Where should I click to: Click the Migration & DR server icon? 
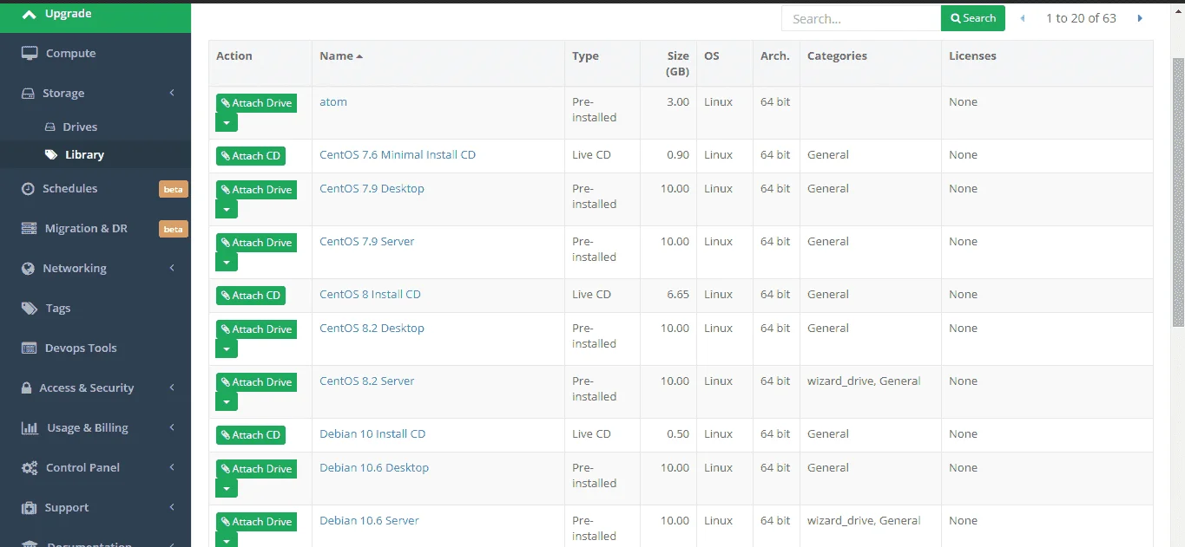point(30,228)
